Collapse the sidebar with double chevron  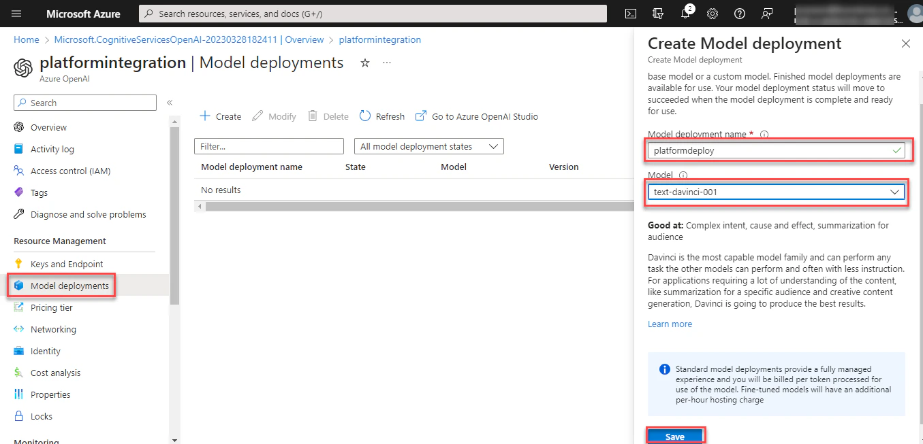pyautogui.click(x=170, y=103)
